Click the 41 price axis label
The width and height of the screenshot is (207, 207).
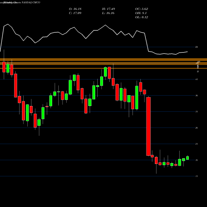197,79
